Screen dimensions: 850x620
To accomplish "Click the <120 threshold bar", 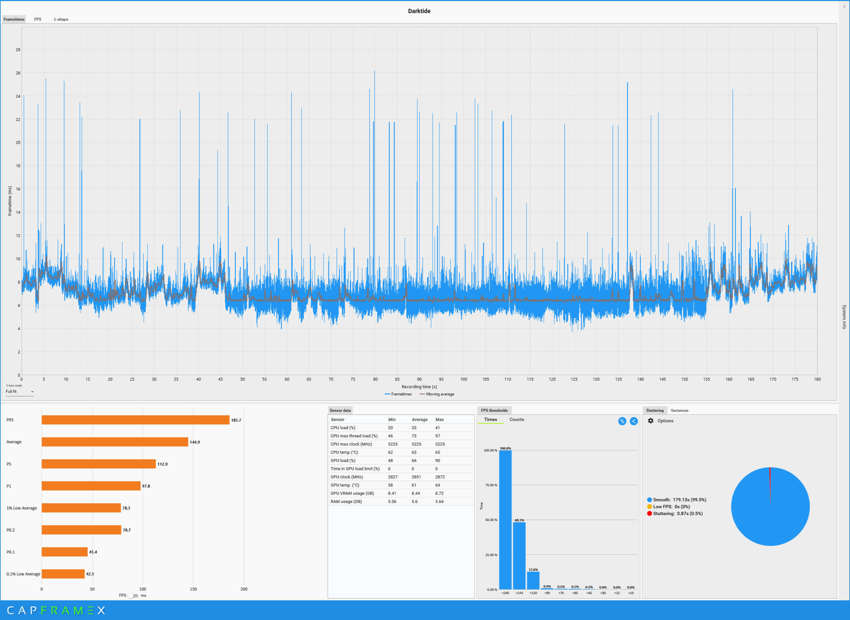I will point(533,581).
